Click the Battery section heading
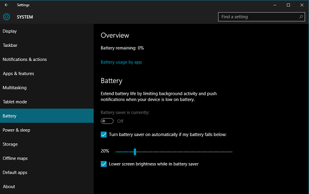 coord(112,81)
